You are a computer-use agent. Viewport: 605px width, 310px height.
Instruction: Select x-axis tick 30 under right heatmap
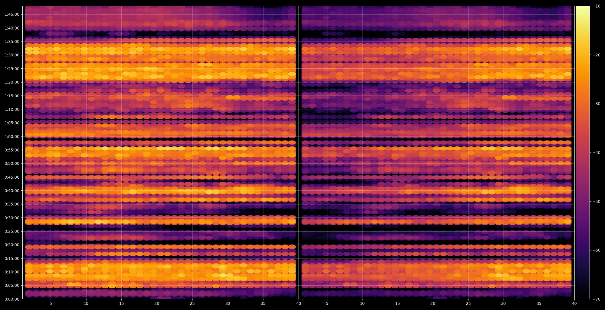(x=504, y=304)
